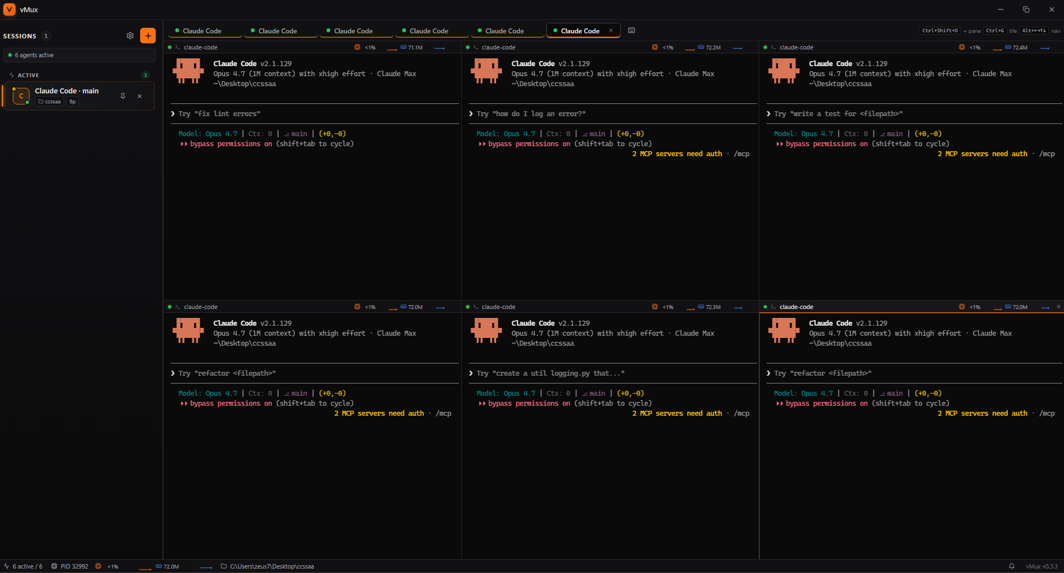Viewport: 1064px width, 573px height.
Task: Click the SESSIONS count badge
Action: [x=46, y=36]
